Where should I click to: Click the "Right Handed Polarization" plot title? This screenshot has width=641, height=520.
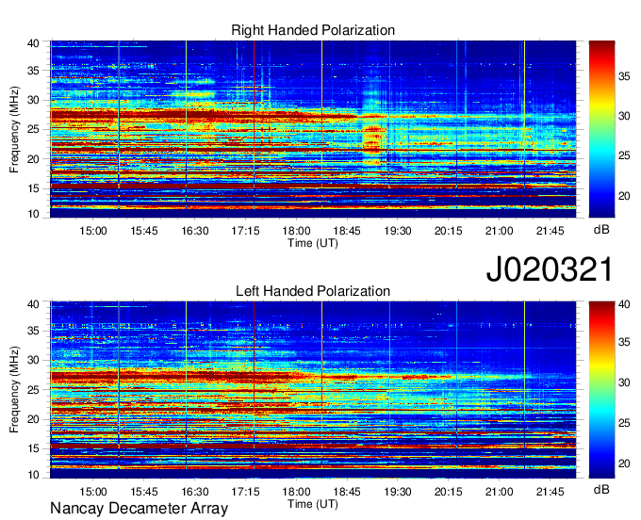click(313, 30)
